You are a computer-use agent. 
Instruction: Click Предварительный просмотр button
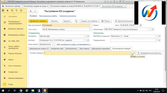coord(150,53)
